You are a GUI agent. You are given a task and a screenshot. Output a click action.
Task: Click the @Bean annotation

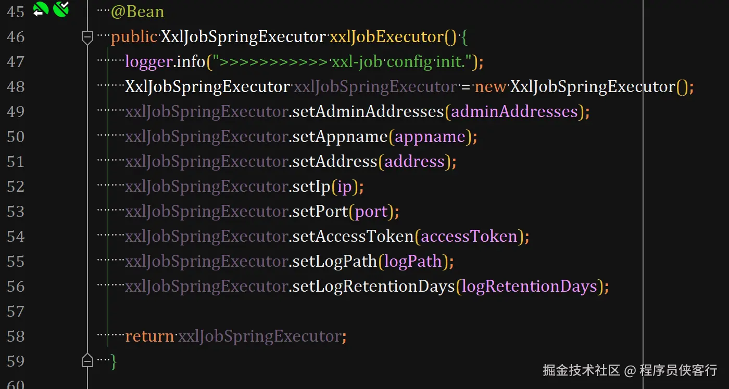coord(137,12)
